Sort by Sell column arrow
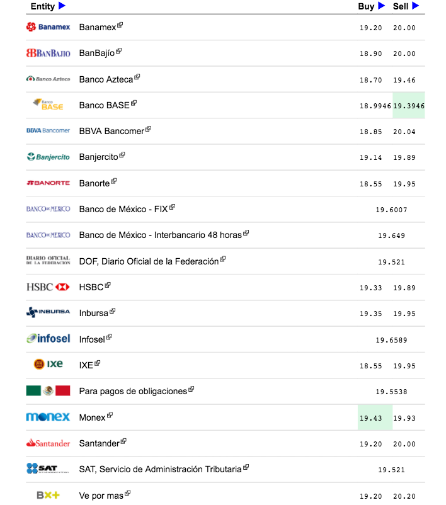 tap(416, 6)
